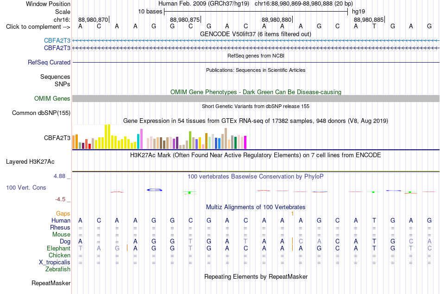Click the OMIM Gene Phenotypes green title
440x294 pixels.
pos(256,92)
